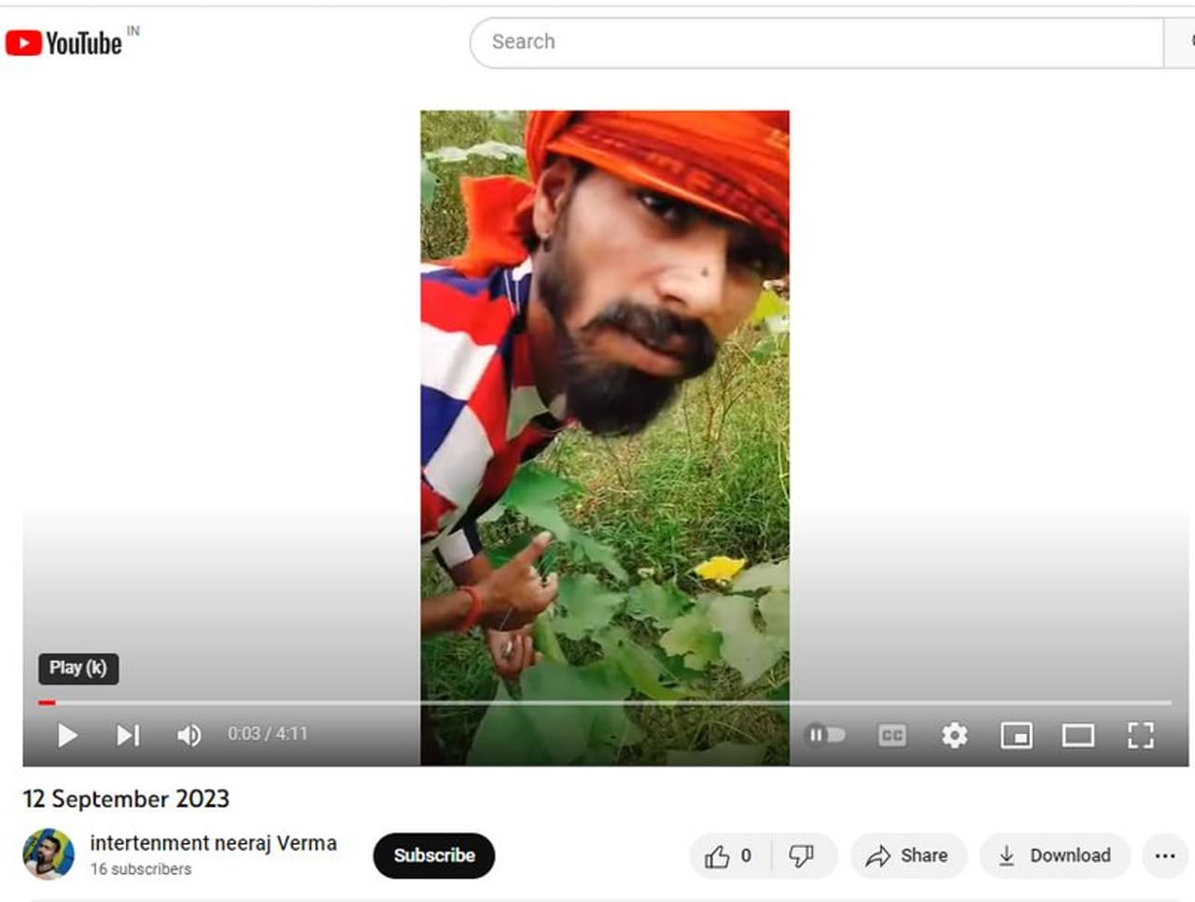Screen dimensions: 1195x902
Task: Subscribe to intertenment neeraj Verma channel
Action: click(x=433, y=855)
